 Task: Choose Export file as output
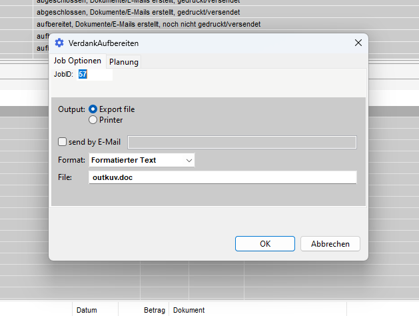click(93, 109)
